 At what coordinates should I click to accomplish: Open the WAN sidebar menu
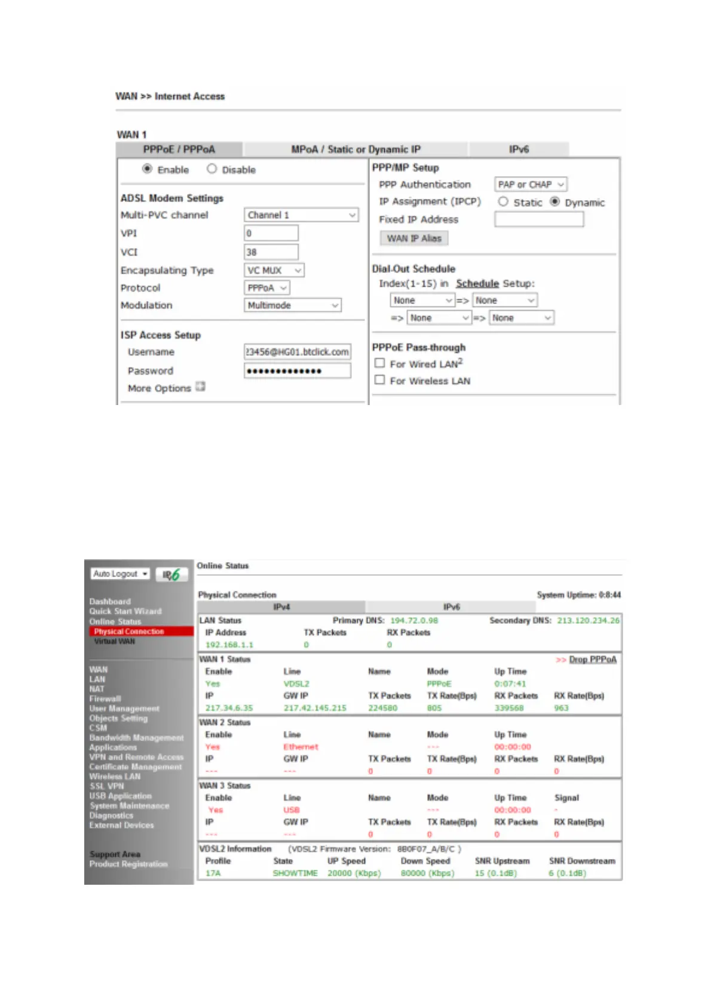click(x=99, y=670)
